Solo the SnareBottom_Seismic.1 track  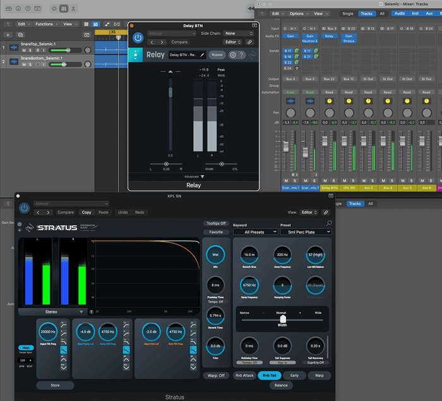point(30,64)
